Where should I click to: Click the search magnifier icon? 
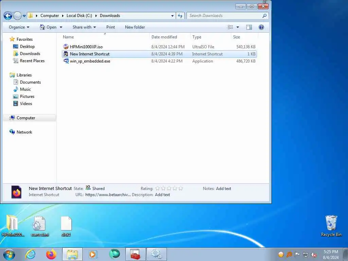pyautogui.click(x=264, y=16)
